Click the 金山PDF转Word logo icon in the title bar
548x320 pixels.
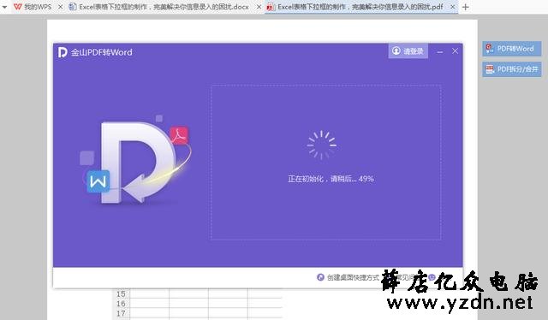pos(63,52)
